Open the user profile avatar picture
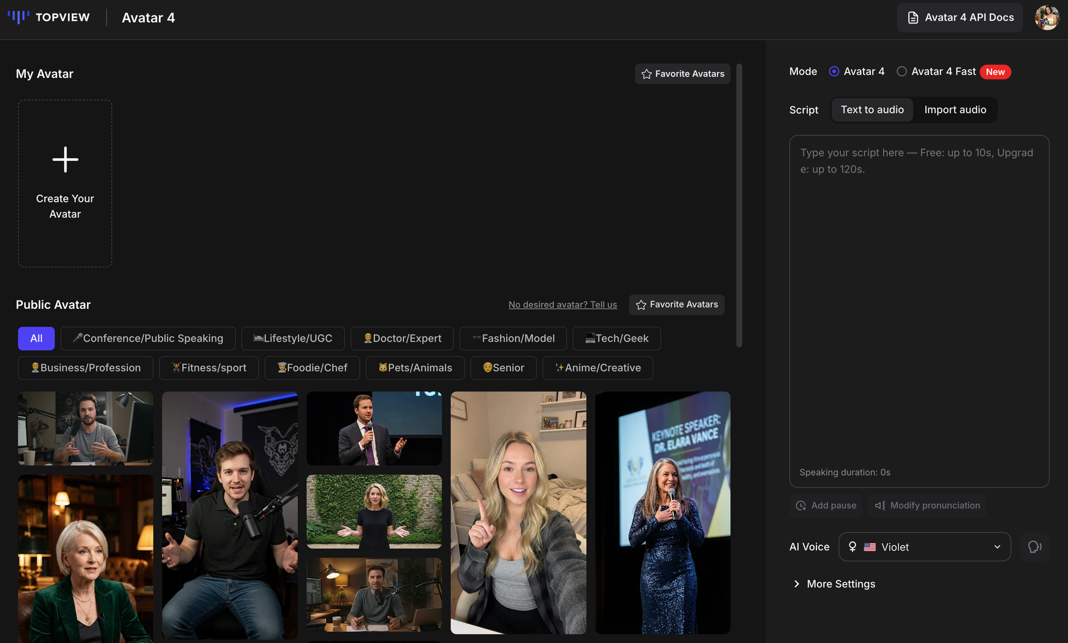 pyautogui.click(x=1047, y=18)
